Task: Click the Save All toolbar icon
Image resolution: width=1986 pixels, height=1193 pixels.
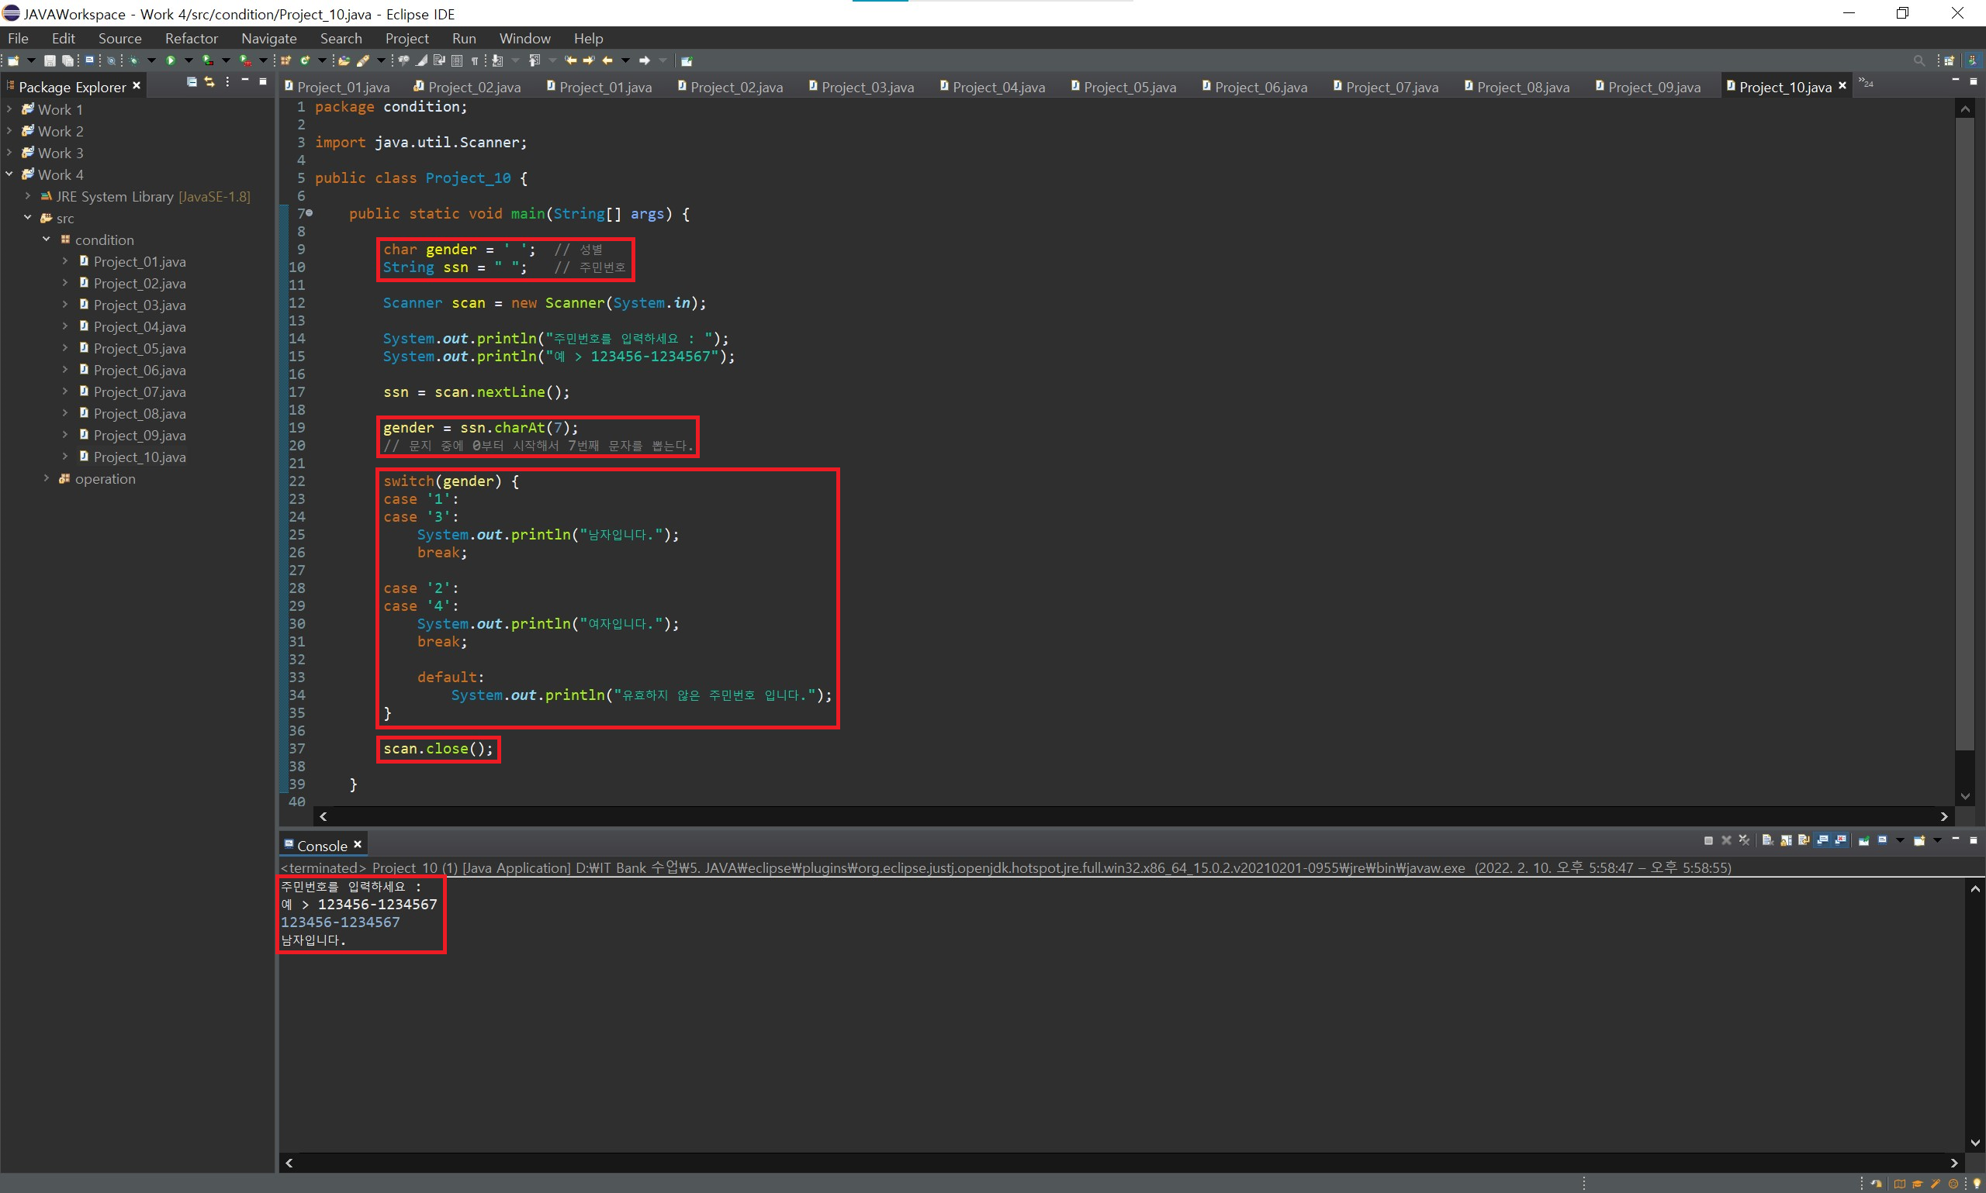Action: [68, 60]
